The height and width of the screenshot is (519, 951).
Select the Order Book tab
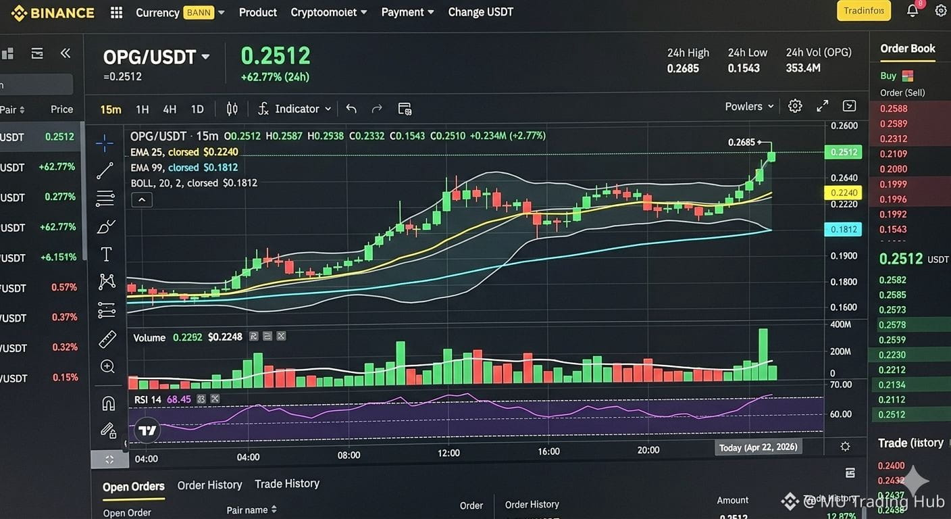tap(908, 49)
